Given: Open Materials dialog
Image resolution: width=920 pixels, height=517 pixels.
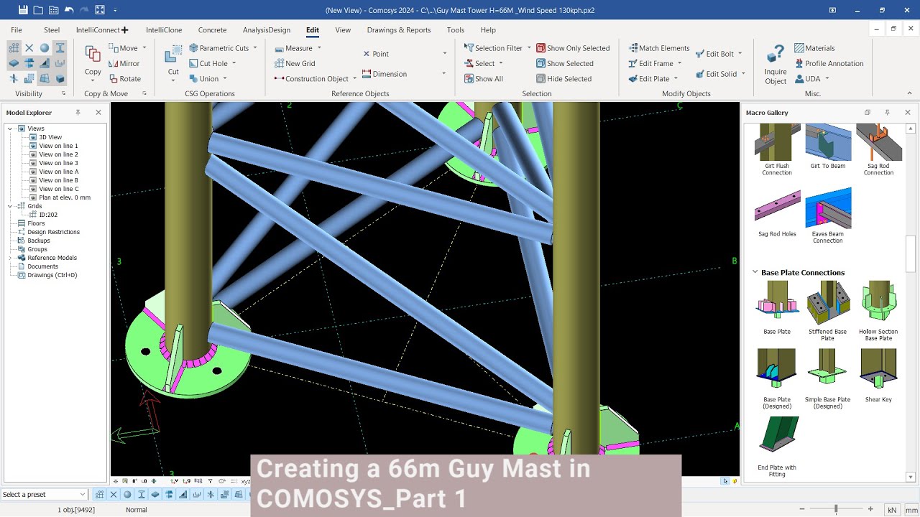Looking at the screenshot, I should tap(814, 48).
